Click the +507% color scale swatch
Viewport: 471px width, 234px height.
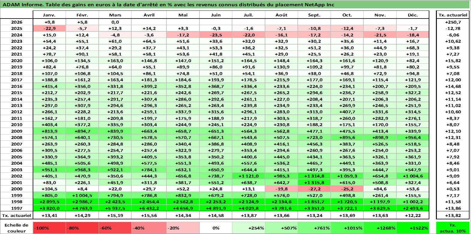tap(282, 228)
